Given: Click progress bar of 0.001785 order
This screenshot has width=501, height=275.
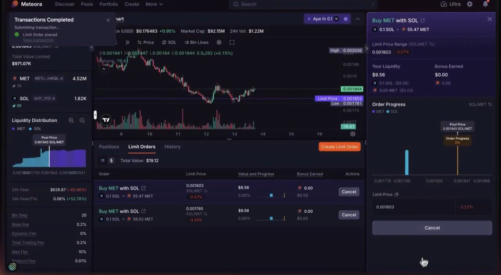Looking at the screenshot, I should click(x=271, y=218).
